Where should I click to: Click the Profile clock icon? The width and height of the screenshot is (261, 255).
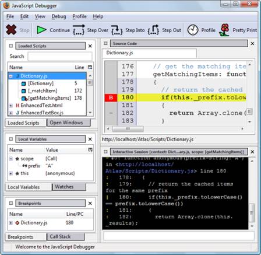pos(193,30)
